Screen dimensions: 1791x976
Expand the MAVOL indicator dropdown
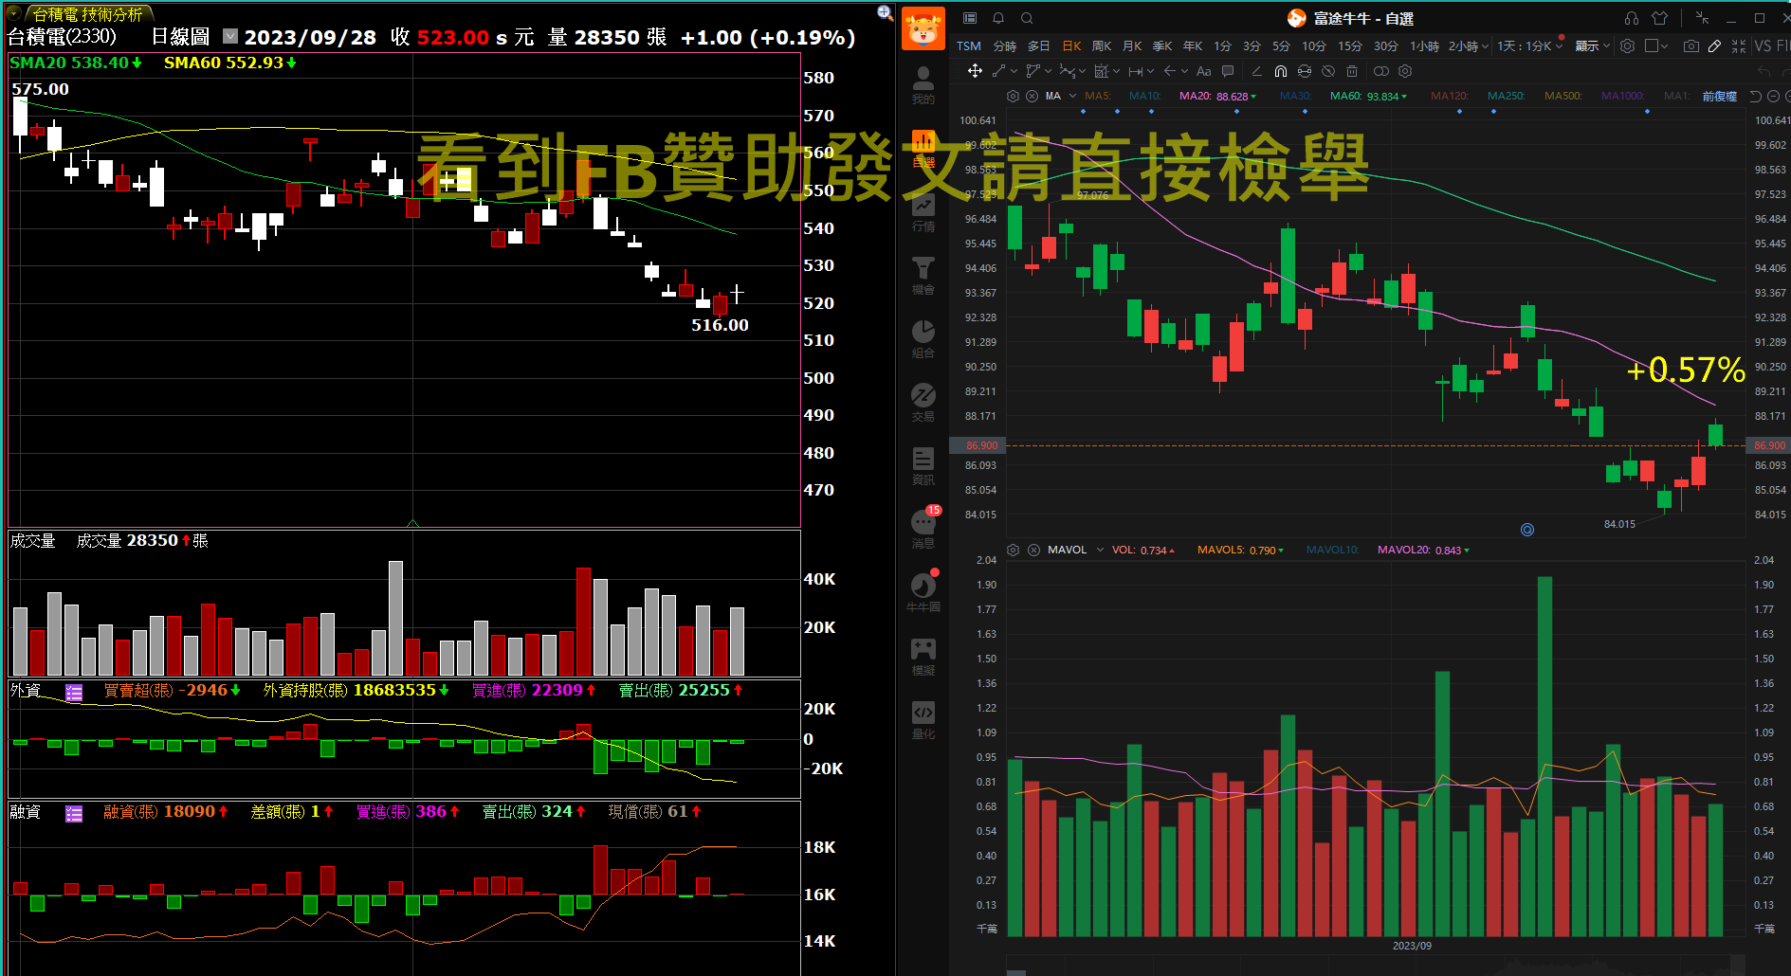1100,550
